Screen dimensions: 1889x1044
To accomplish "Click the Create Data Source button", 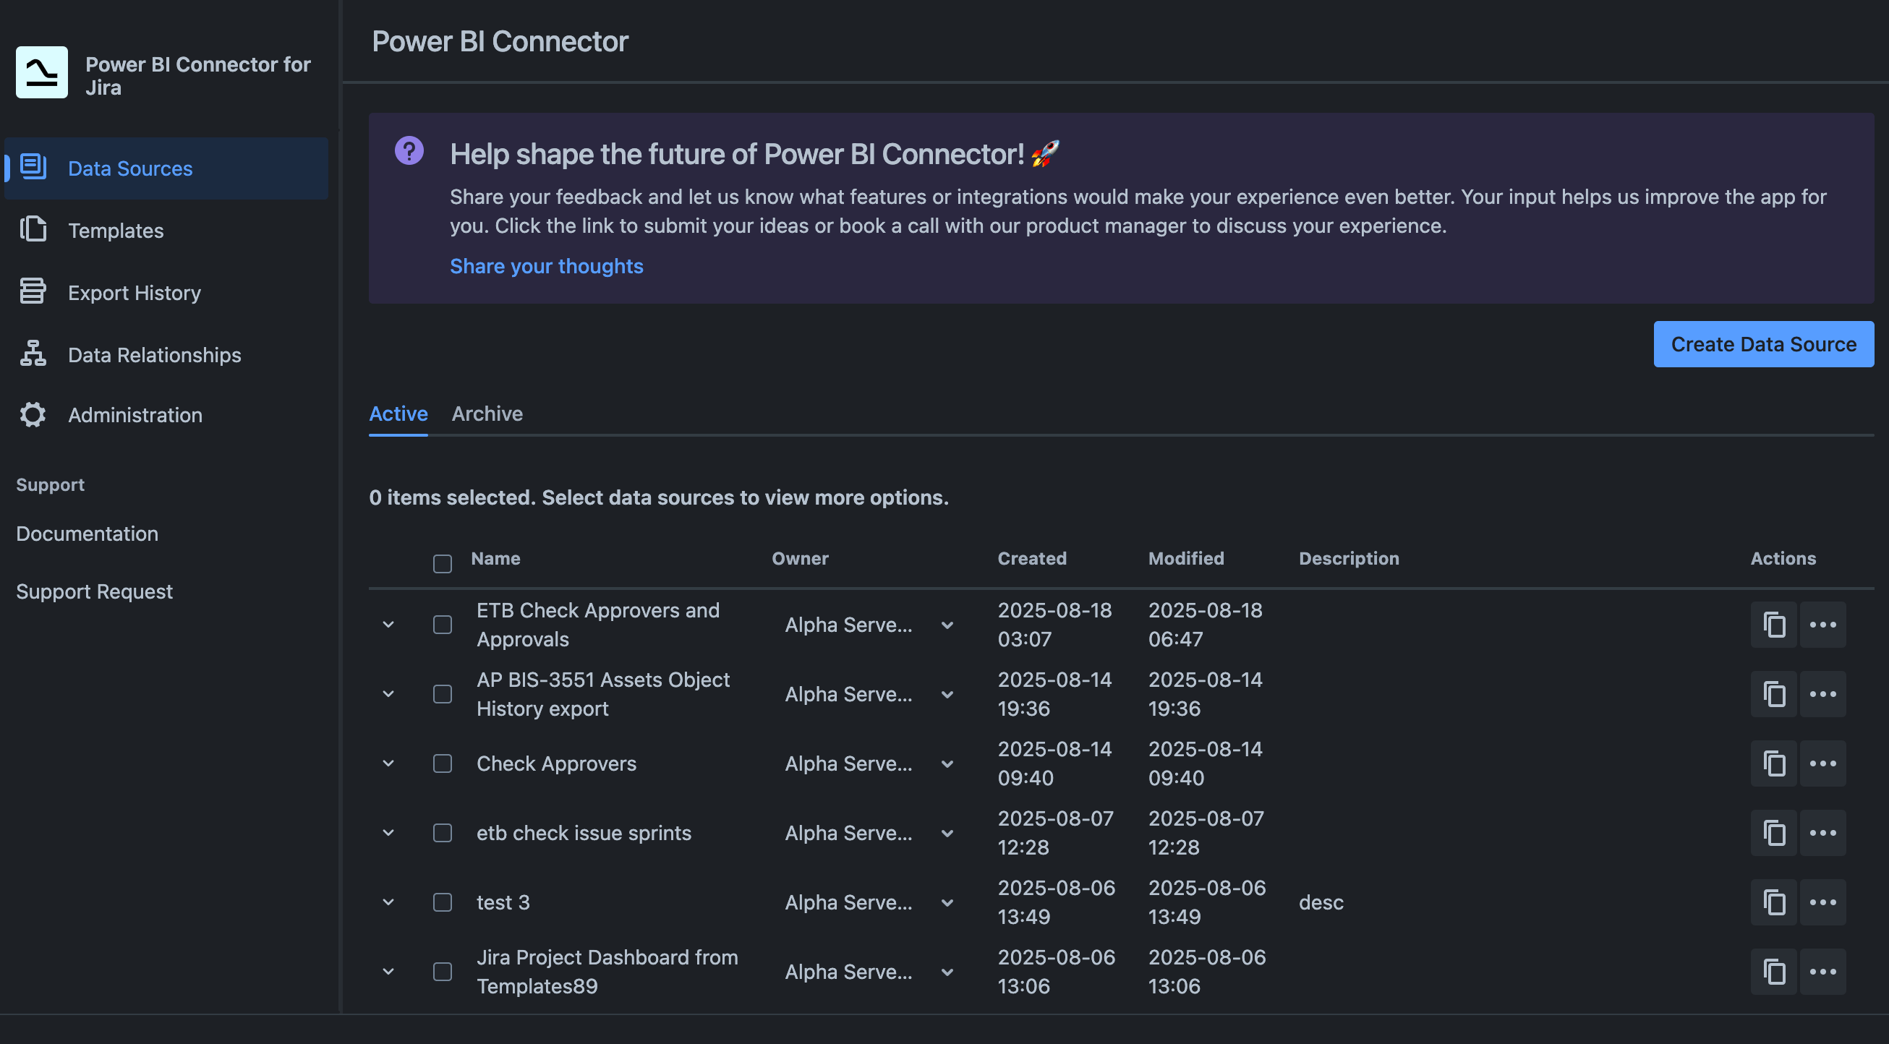I will point(1764,344).
